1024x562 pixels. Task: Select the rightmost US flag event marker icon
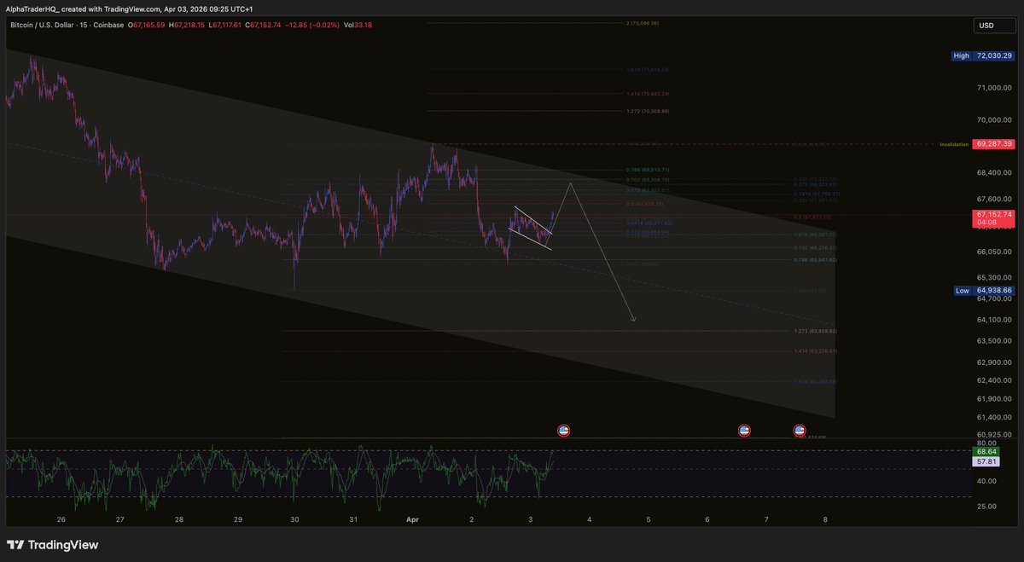(x=799, y=430)
